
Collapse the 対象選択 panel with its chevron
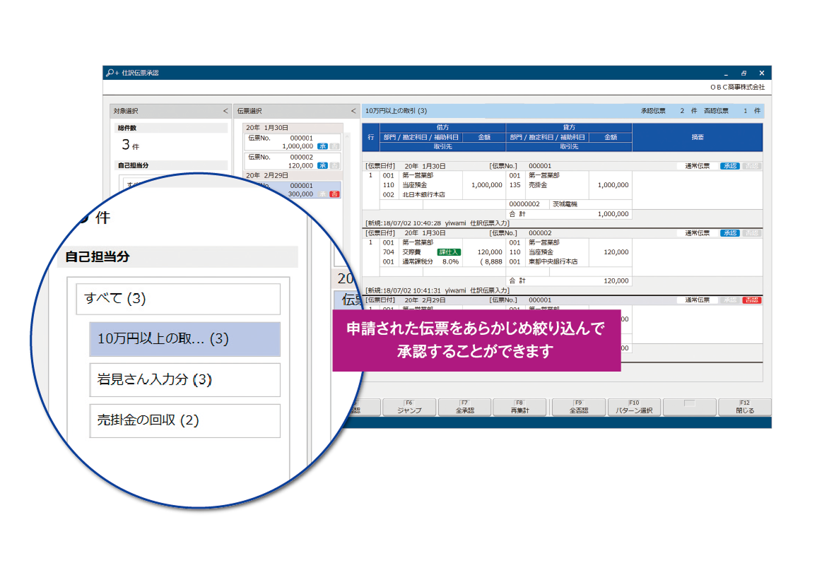225,111
